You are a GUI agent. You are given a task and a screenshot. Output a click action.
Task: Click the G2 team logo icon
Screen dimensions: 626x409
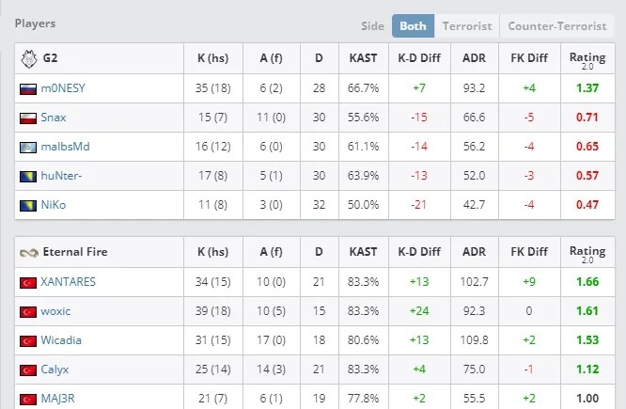point(28,58)
